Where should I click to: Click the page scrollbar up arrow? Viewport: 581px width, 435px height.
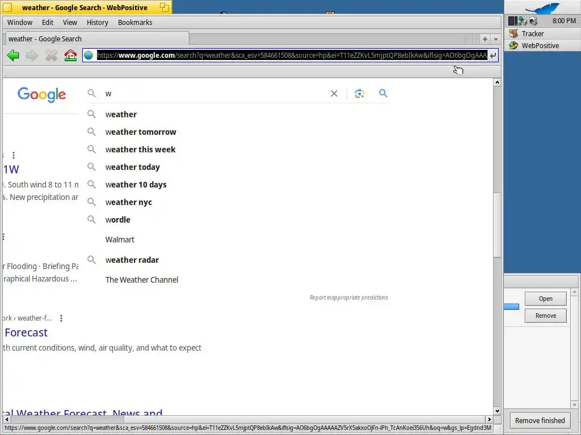coord(497,82)
